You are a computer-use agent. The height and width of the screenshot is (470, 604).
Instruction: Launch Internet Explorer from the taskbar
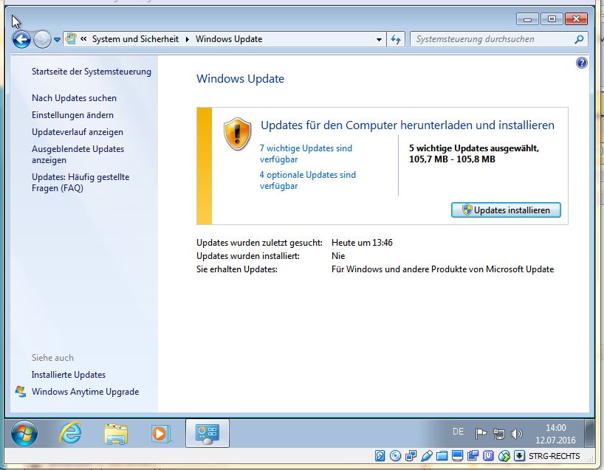[x=70, y=433]
